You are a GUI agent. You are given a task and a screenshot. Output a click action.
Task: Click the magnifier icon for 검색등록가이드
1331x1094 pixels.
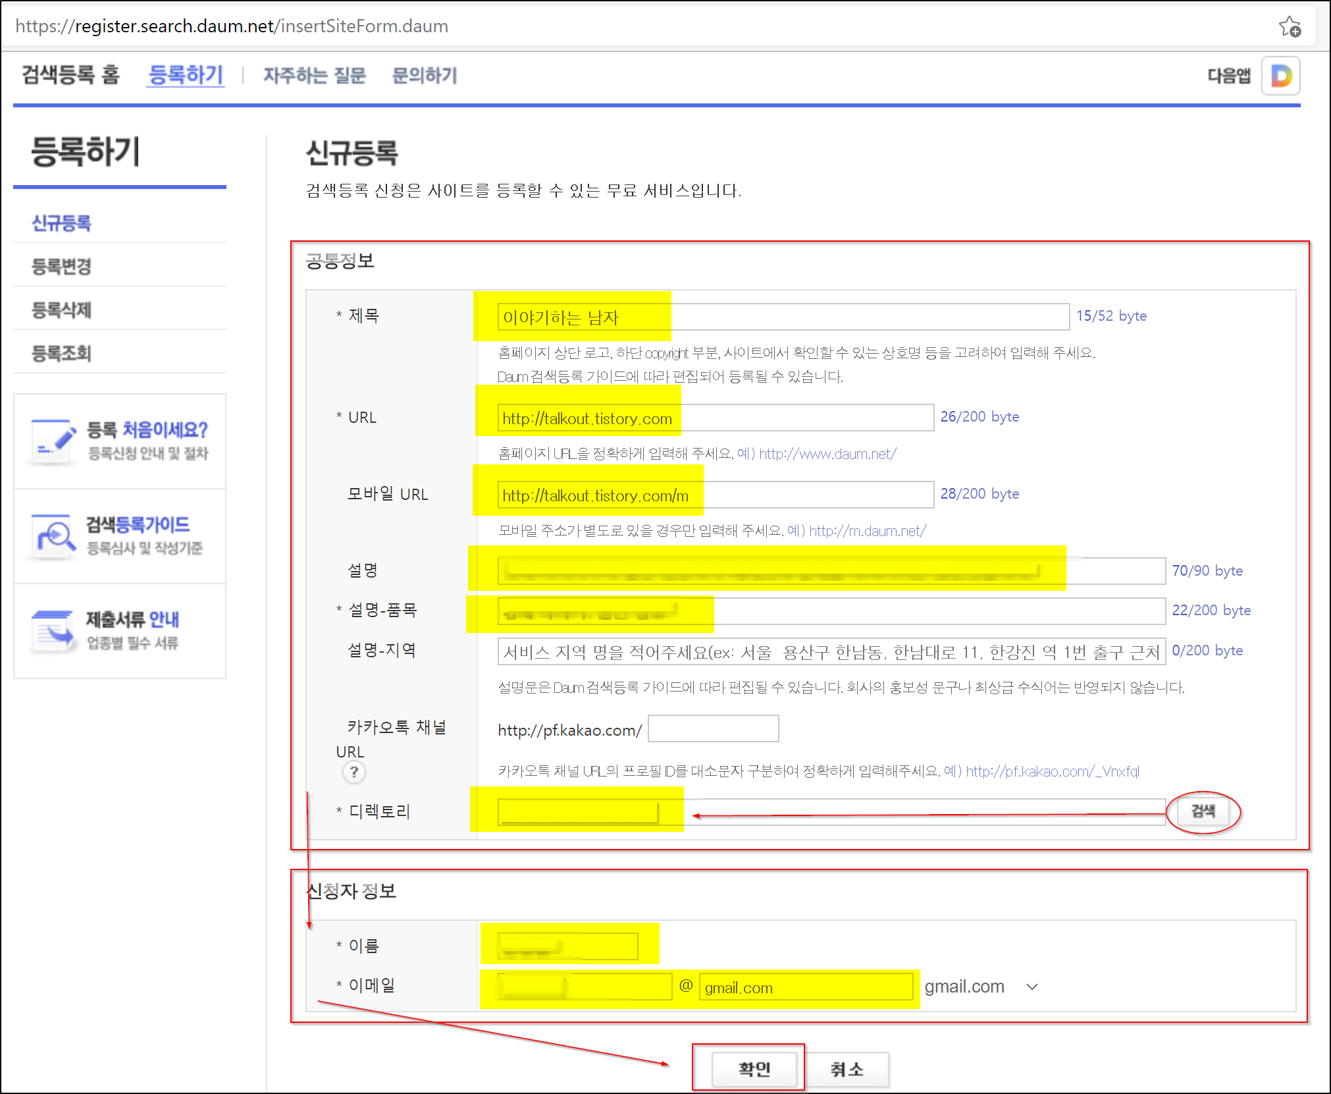[53, 535]
